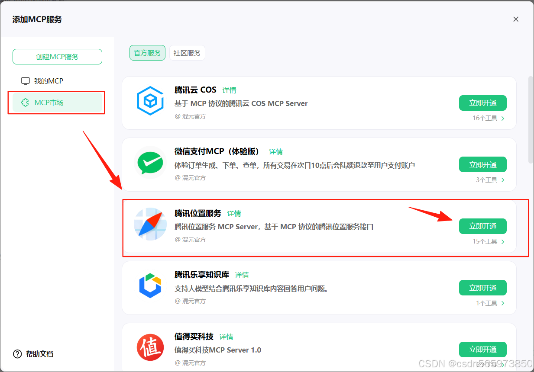The image size is (534, 372).
Task: Click the Tencent Lexiang knowledge base icon
Action: [150, 286]
